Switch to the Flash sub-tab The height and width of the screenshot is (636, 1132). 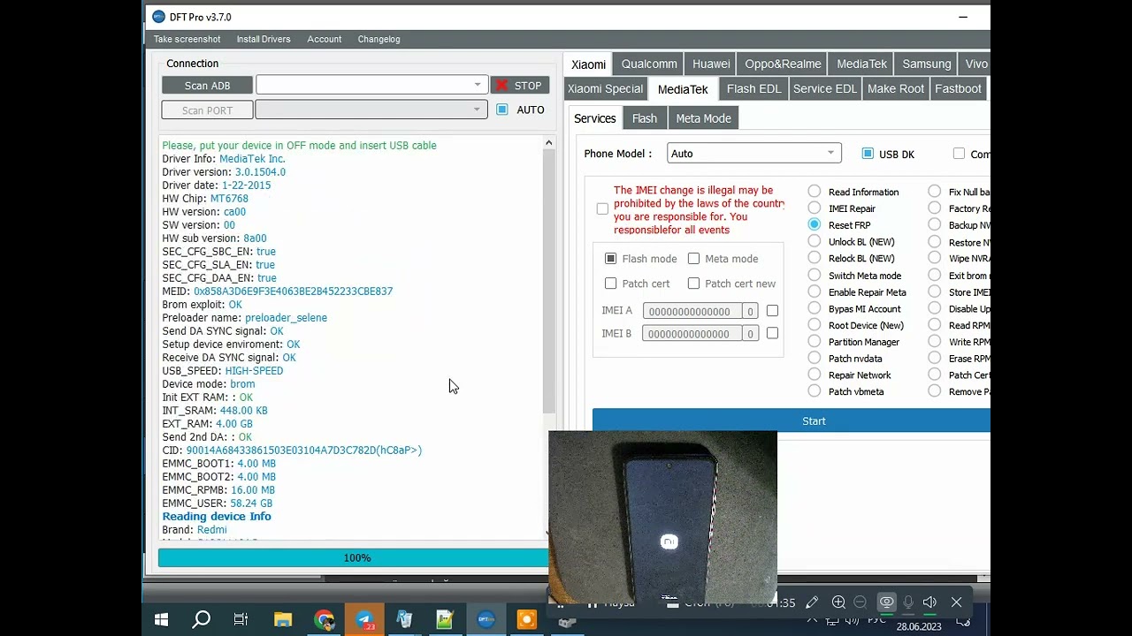pos(645,118)
